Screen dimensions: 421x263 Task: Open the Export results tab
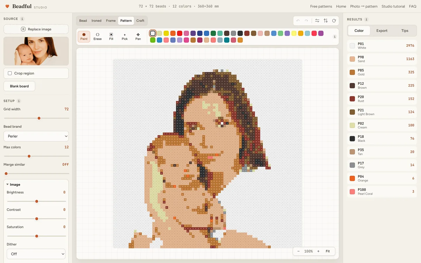point(382,31)
